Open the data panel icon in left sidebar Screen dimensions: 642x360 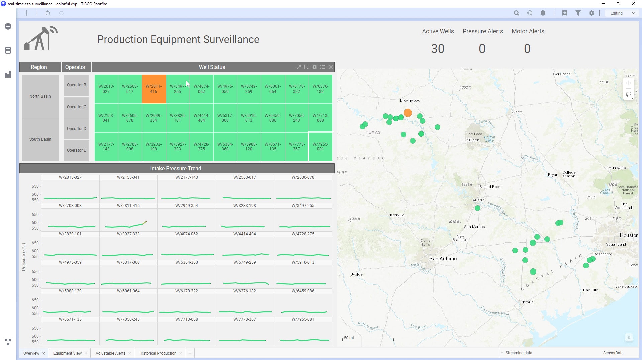(8, 51)
